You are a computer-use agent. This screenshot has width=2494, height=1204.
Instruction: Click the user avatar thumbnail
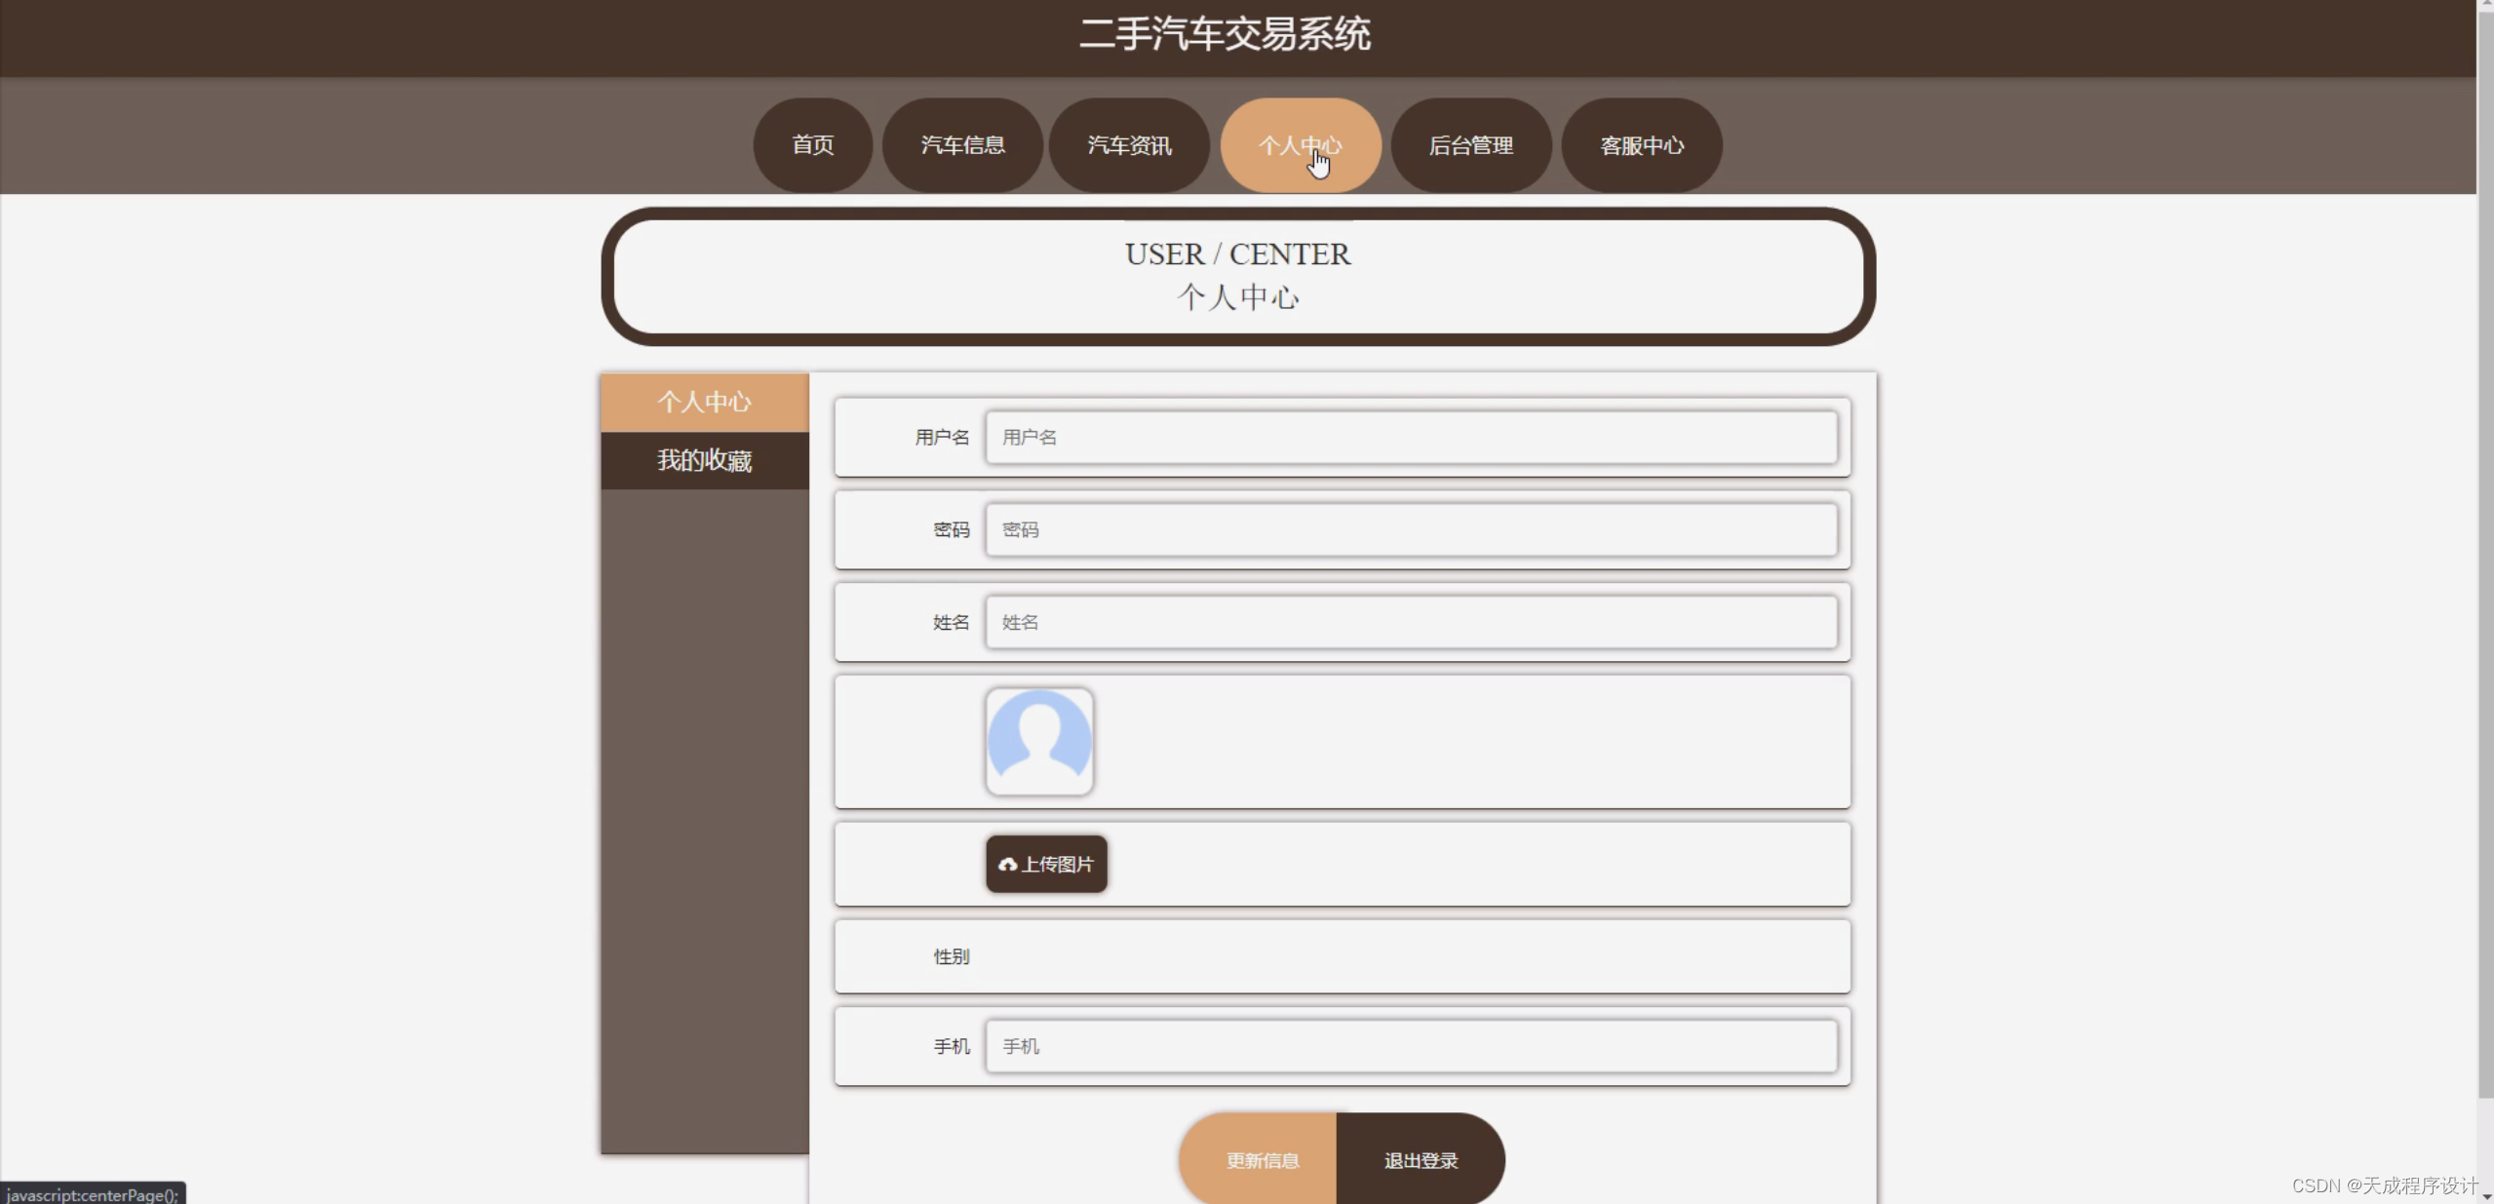pos(1039,742)
